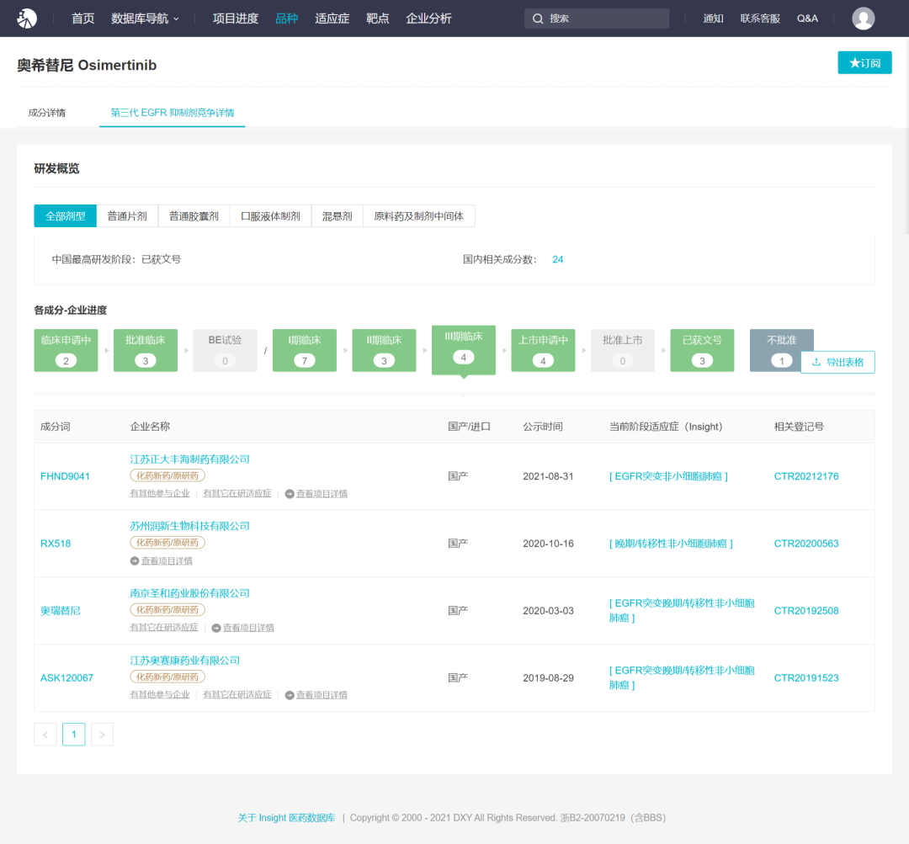The height and width of the screenshot is (844, 909).
Task: Switch to 成分详情 tab
Action: [x=47, y=113]
